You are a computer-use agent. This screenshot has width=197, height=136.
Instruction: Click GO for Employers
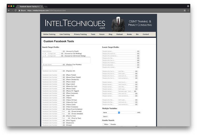64,123
